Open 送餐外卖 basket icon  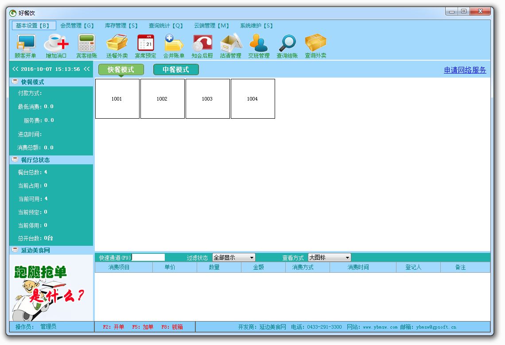[x=117, y=44]
